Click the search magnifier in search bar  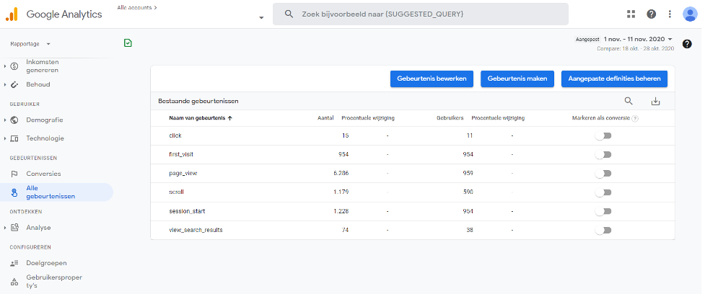coord(289,14)
